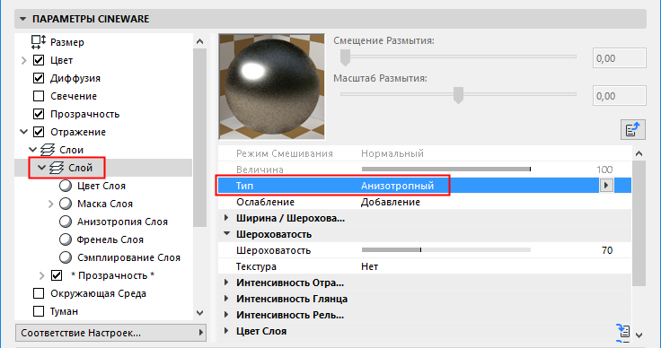Viewport: 661px width, 348px height.
Task: Collapse the Слои layers node
Action: [32, 150]
